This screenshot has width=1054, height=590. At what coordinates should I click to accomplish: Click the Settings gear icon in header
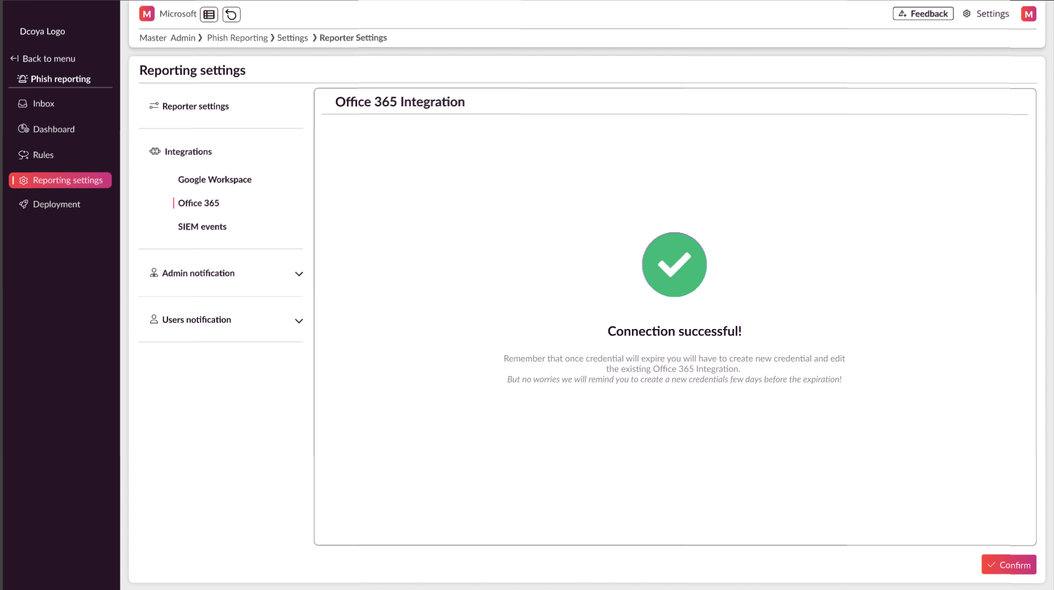pyautogui.click(x=967, y=14)
